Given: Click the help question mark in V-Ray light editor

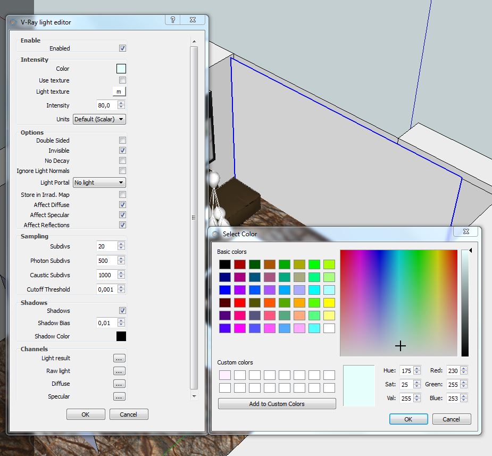Looking at the screenshot, I should click(x=173, y=20).
